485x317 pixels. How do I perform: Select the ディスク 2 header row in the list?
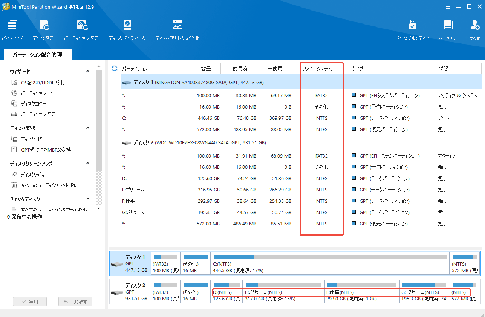click(x=301, y=143)
